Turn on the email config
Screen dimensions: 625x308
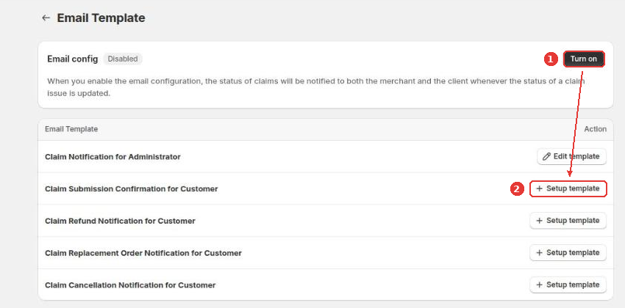coord(584,59)
